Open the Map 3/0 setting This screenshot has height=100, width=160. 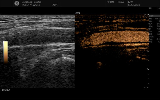click(154, 26)
